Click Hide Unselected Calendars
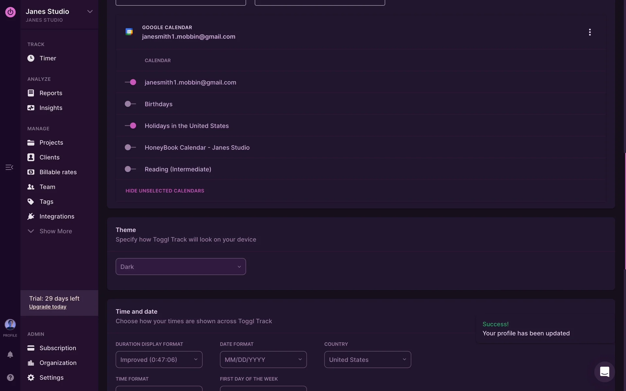Screen dimensions: 626x391 click(x=165, y=191)
